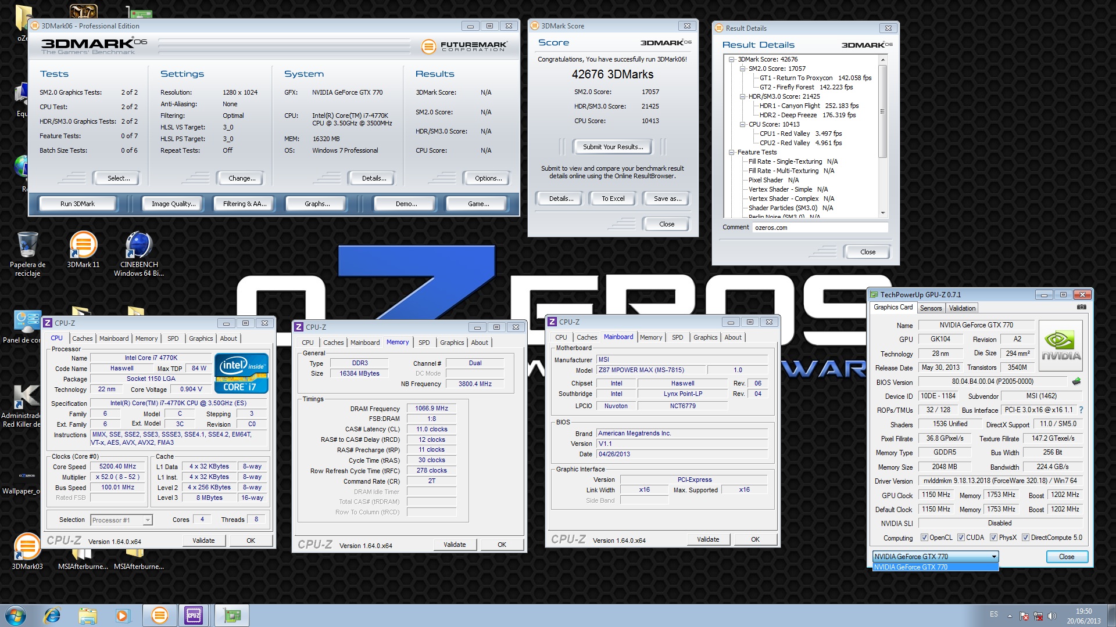Open Internet Explorer from the taskbar
1116x627 pixels.
tap(52, 615)
